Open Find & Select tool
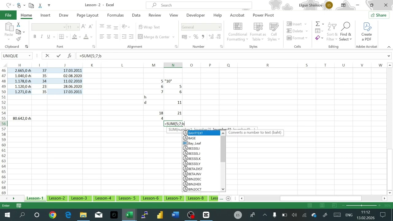393x221 pixels. [346, 32]
